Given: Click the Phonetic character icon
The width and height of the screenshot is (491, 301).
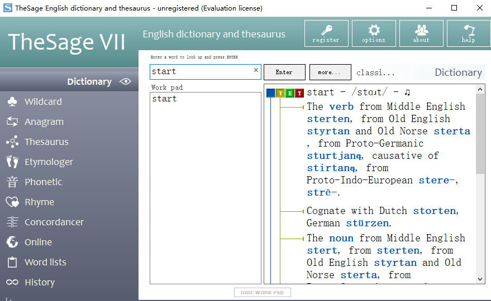Looking at the screenshot, I should [12, 182].
